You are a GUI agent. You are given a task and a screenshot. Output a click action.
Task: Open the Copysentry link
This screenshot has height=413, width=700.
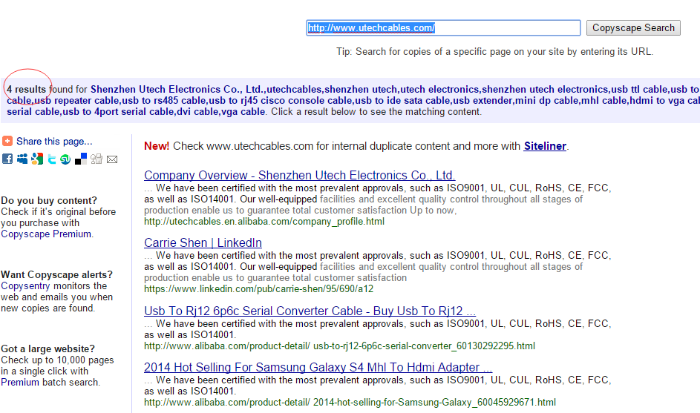(x=25, y=286)
